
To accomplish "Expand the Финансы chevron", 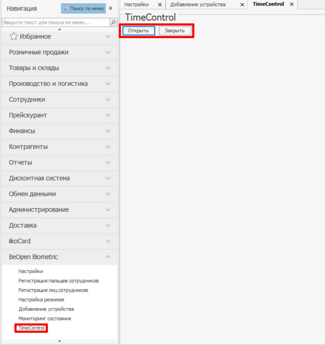I will tap(108, 131).
